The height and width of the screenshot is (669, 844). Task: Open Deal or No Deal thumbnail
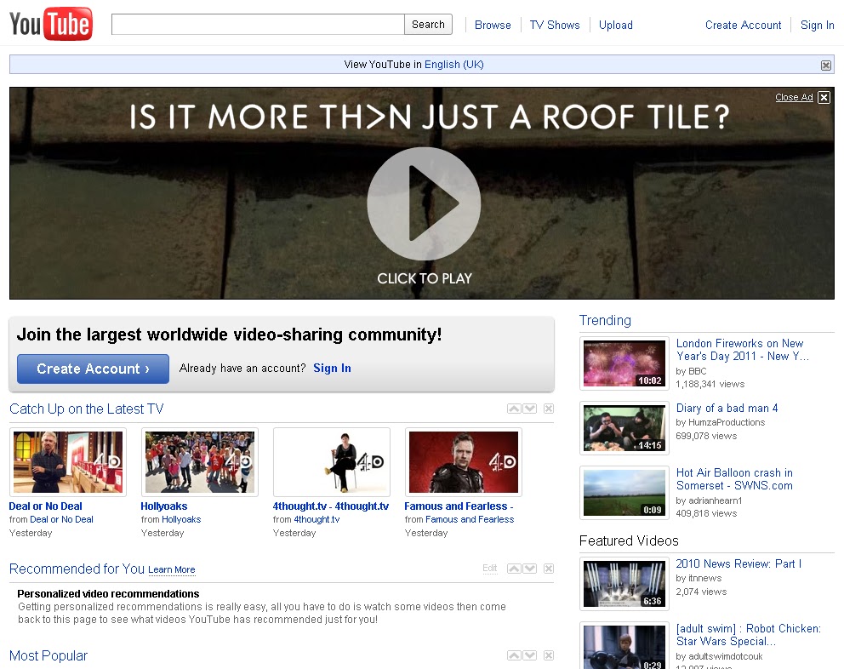(x=68, y=462)
